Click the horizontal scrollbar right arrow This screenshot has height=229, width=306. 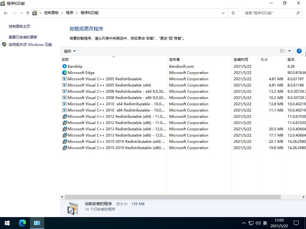point(303,197)
